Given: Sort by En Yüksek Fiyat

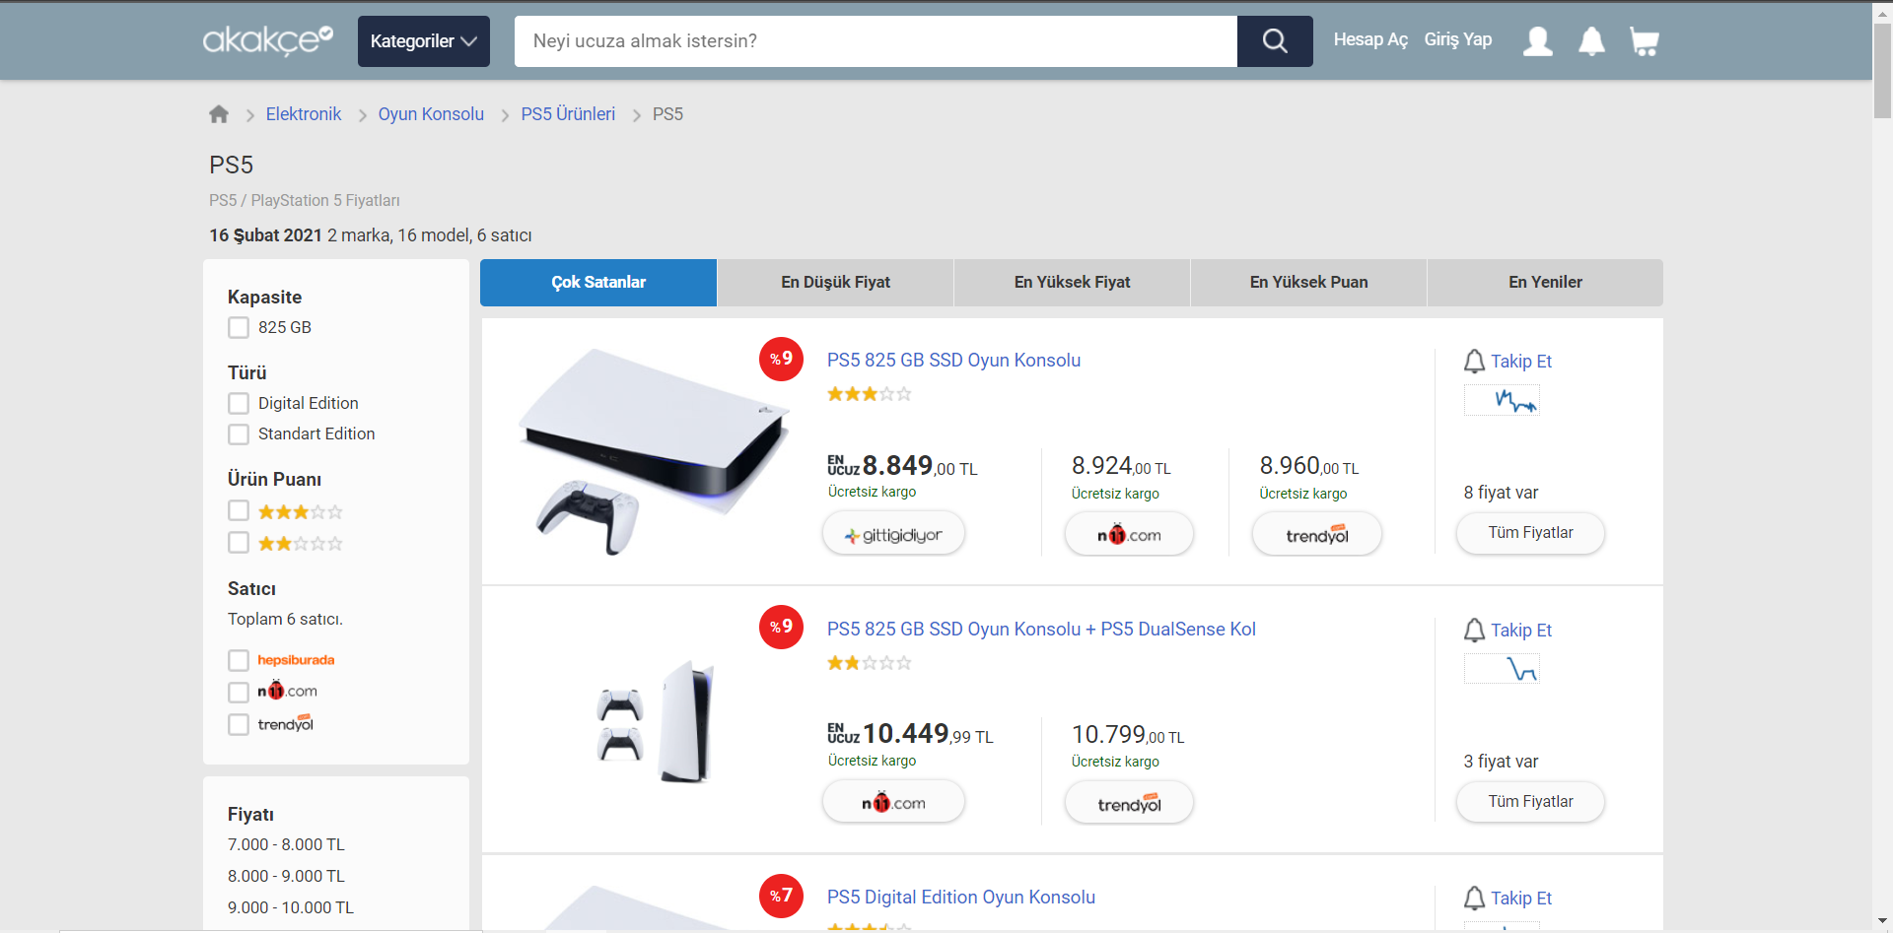Looking at the screenshot, I should (1072, 283).
